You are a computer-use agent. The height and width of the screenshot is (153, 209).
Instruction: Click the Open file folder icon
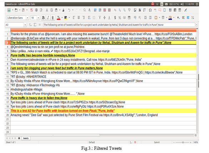pos(16,10)
